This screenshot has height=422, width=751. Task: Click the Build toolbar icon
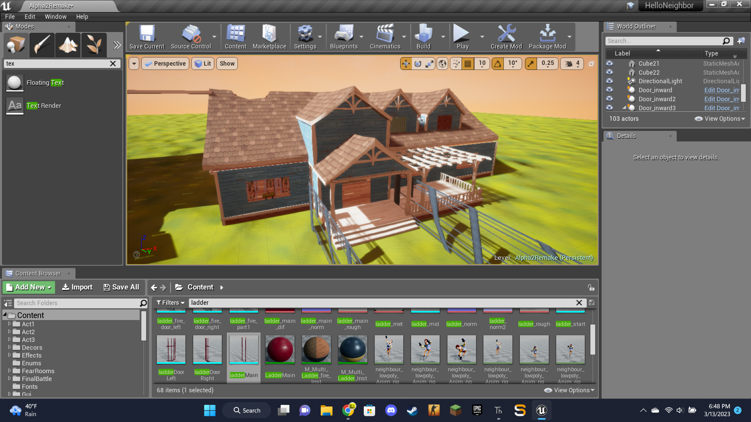tap(423, 37)
